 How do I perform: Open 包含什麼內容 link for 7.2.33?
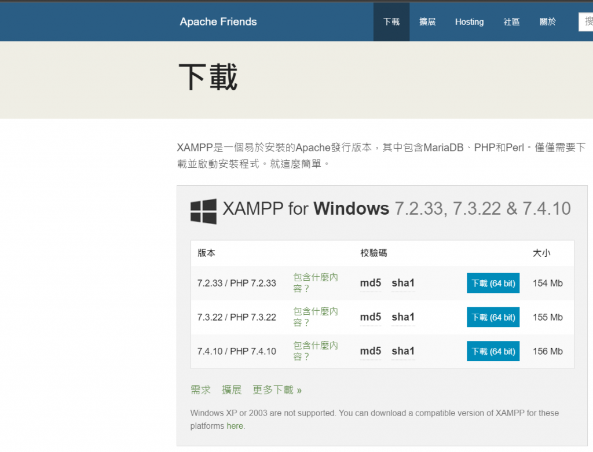tap(316, 283)
